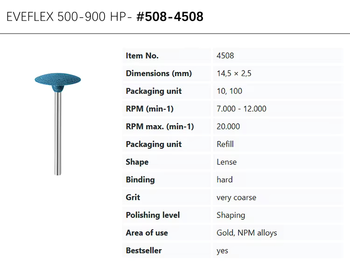The width and height of the screenshot is (350, 274).
Task: Select the bestseller value 'yes'
Action: [x=222, y=251]
